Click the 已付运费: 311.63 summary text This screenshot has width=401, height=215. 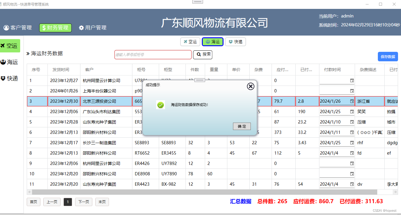tap(361, 201)
